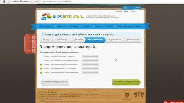Click the user name link beside Выйти
This screenshot has width=184, height=103.
124,8
